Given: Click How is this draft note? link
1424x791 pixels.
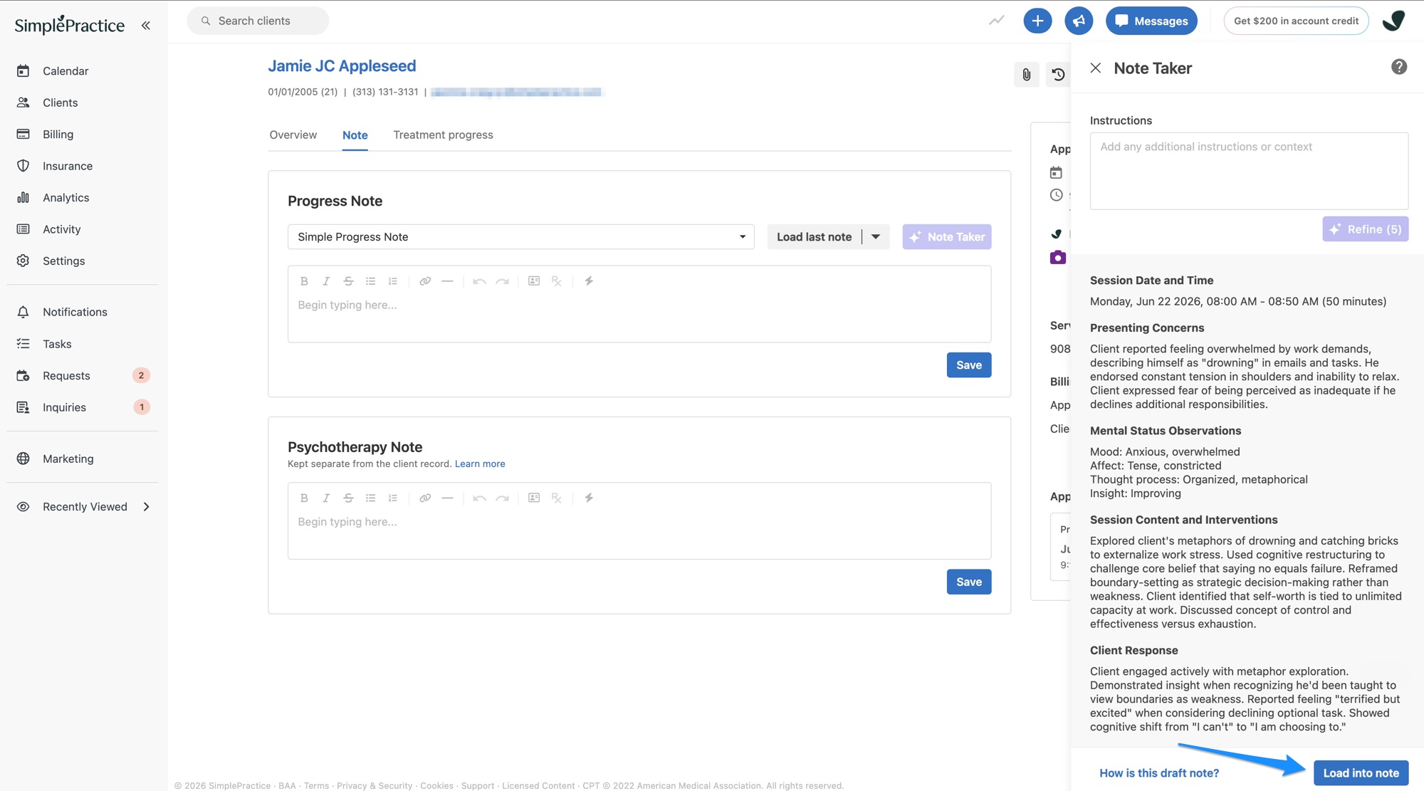Looking at the screenshot, I should point(1158,773).
